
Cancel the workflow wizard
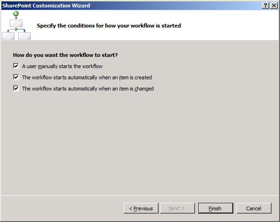(x=253, y=208)
